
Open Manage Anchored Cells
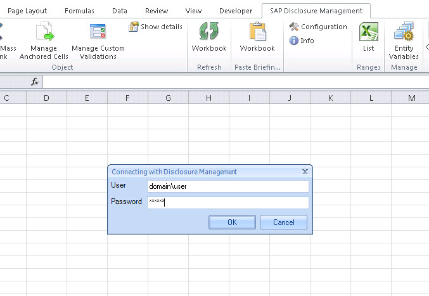pos(44,41)
